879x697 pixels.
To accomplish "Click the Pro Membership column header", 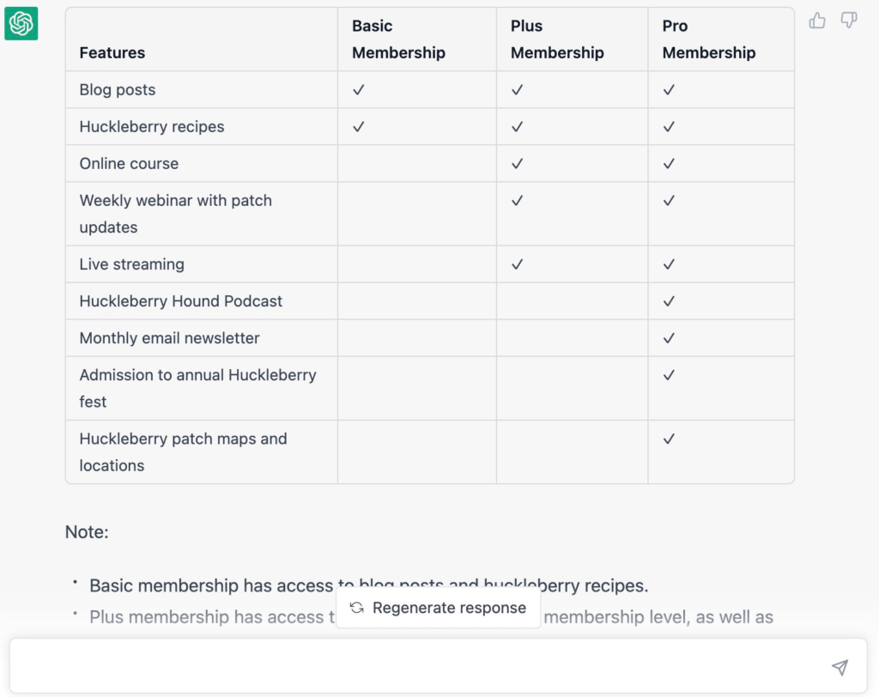I will [709, 39].
